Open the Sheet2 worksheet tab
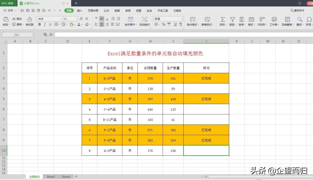The width and height of the screenshot is (313, 180). [x=51, y=176]
